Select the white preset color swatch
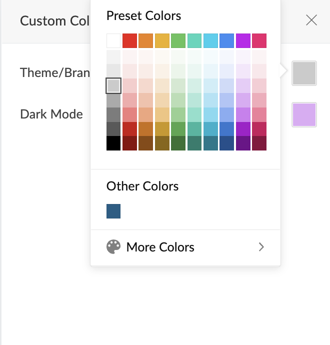The height and width of the screenshot is (345, 330). [x=113, y=40]
